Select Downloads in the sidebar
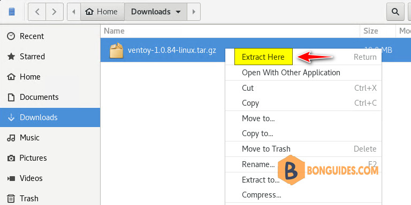Viewport: 411px width, 205px height. click(x=50, y=117)
